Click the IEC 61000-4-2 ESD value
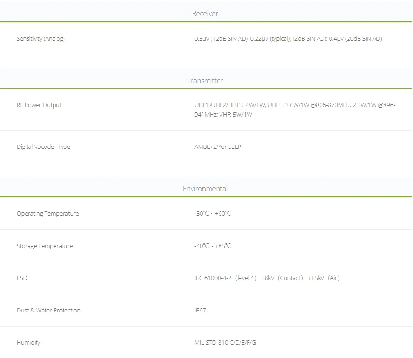This screenshot has width=413, height=358. 266,278
